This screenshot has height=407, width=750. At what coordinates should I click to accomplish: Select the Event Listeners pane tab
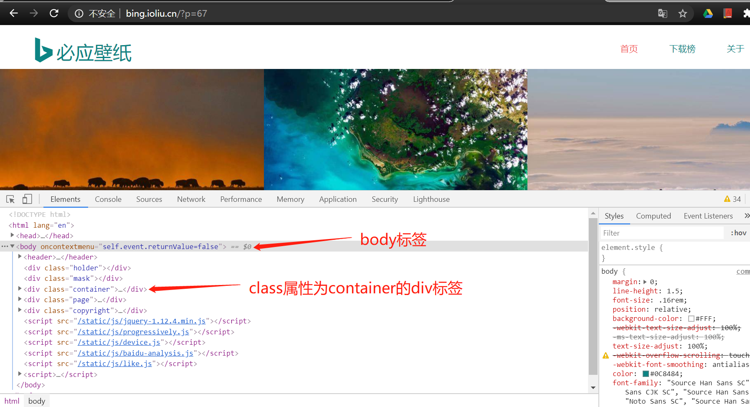click(708, 216)
